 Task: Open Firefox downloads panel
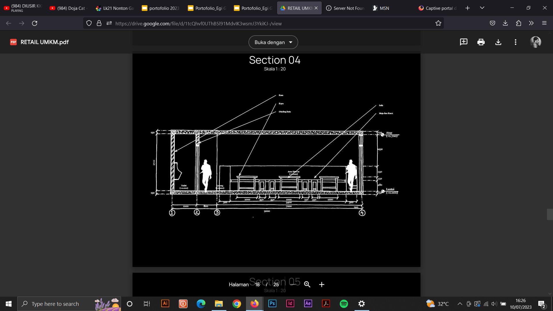coord(505,23)
